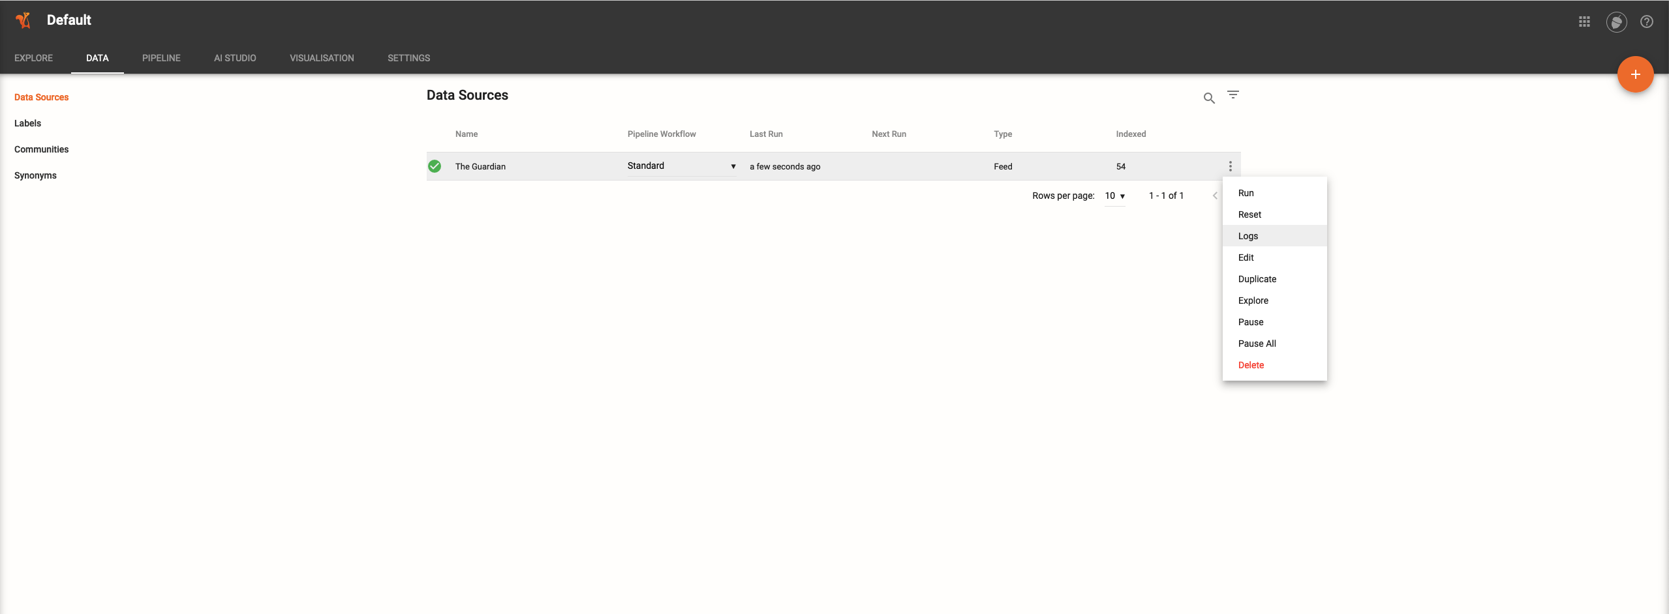Click the Indexed column header
Screen dimensions: 1669x614
(x=1131, y=134)
